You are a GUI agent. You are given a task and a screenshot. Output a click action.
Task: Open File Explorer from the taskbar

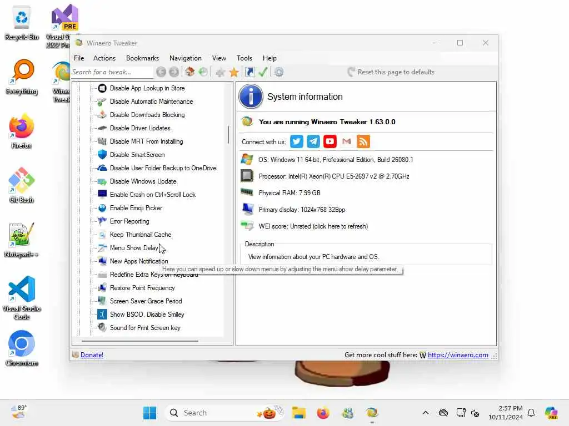(x=298, y=413)
